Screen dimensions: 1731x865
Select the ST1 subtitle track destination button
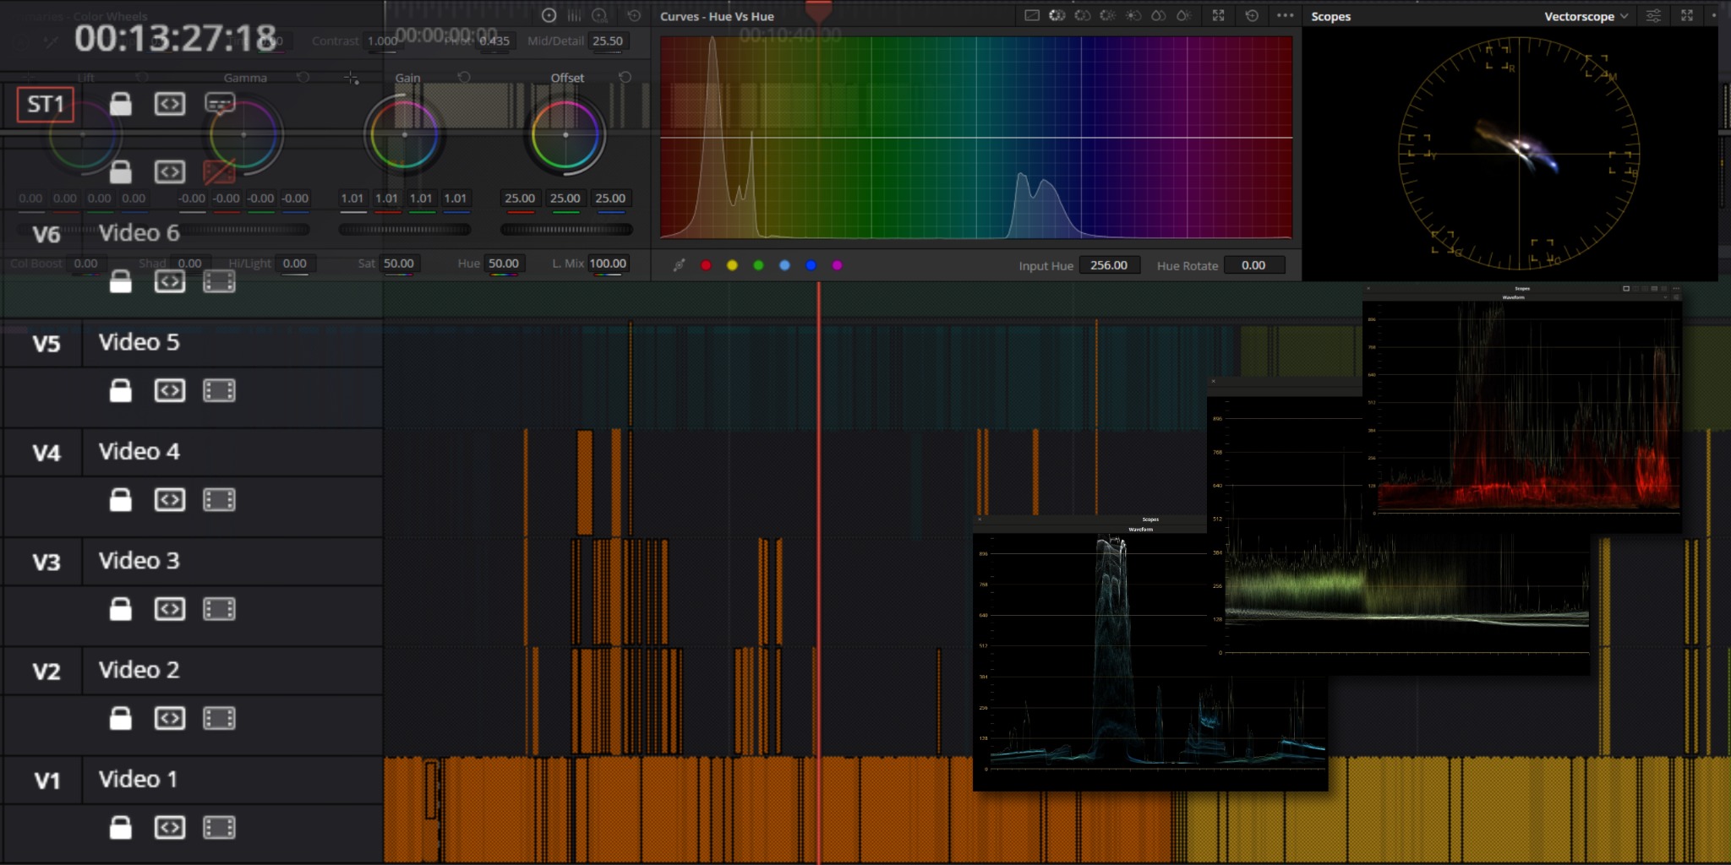click(x=46, y=105)
